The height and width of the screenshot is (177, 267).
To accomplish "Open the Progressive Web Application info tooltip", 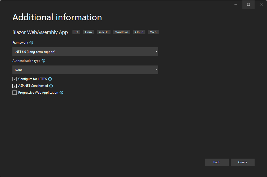I will (61, 93).
